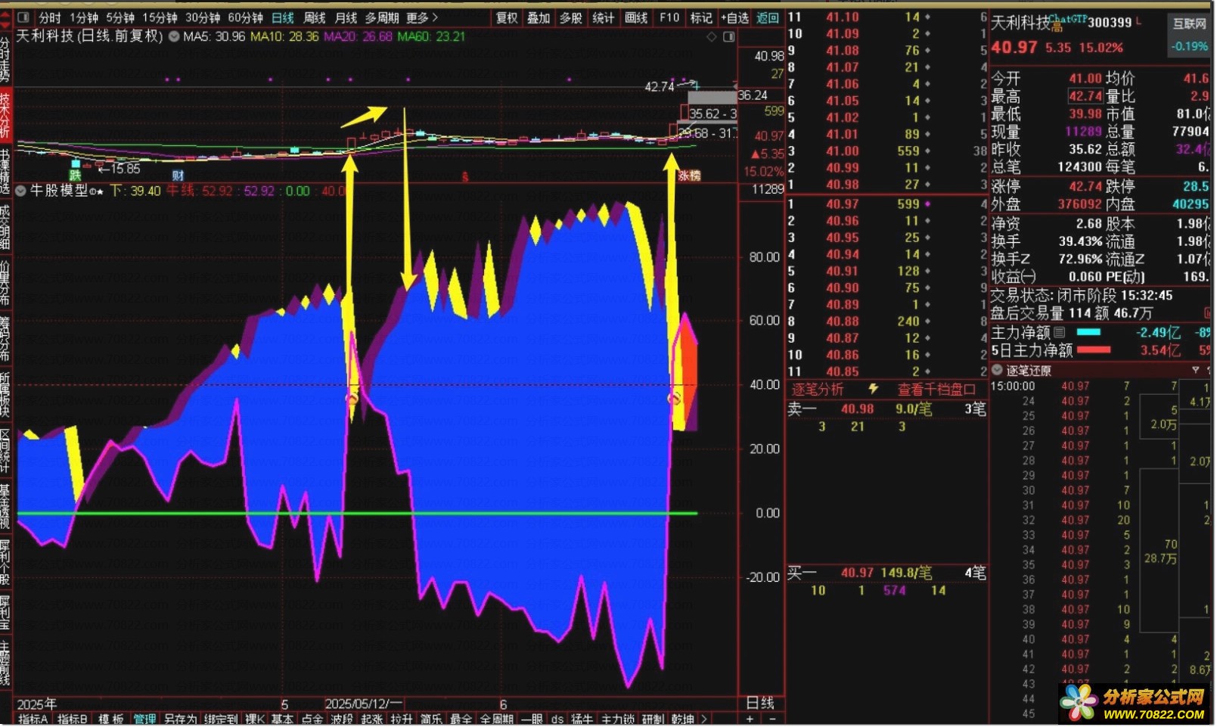This screenshot has width=1217, height=727.
Task: Zoom in chart with plus button
Action: (x=750, y=719)
